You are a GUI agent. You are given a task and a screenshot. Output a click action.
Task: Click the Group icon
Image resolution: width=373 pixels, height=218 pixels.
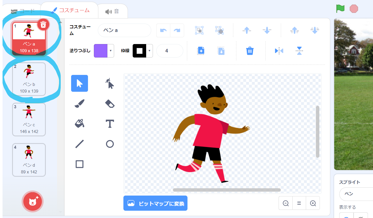(199, 30)
